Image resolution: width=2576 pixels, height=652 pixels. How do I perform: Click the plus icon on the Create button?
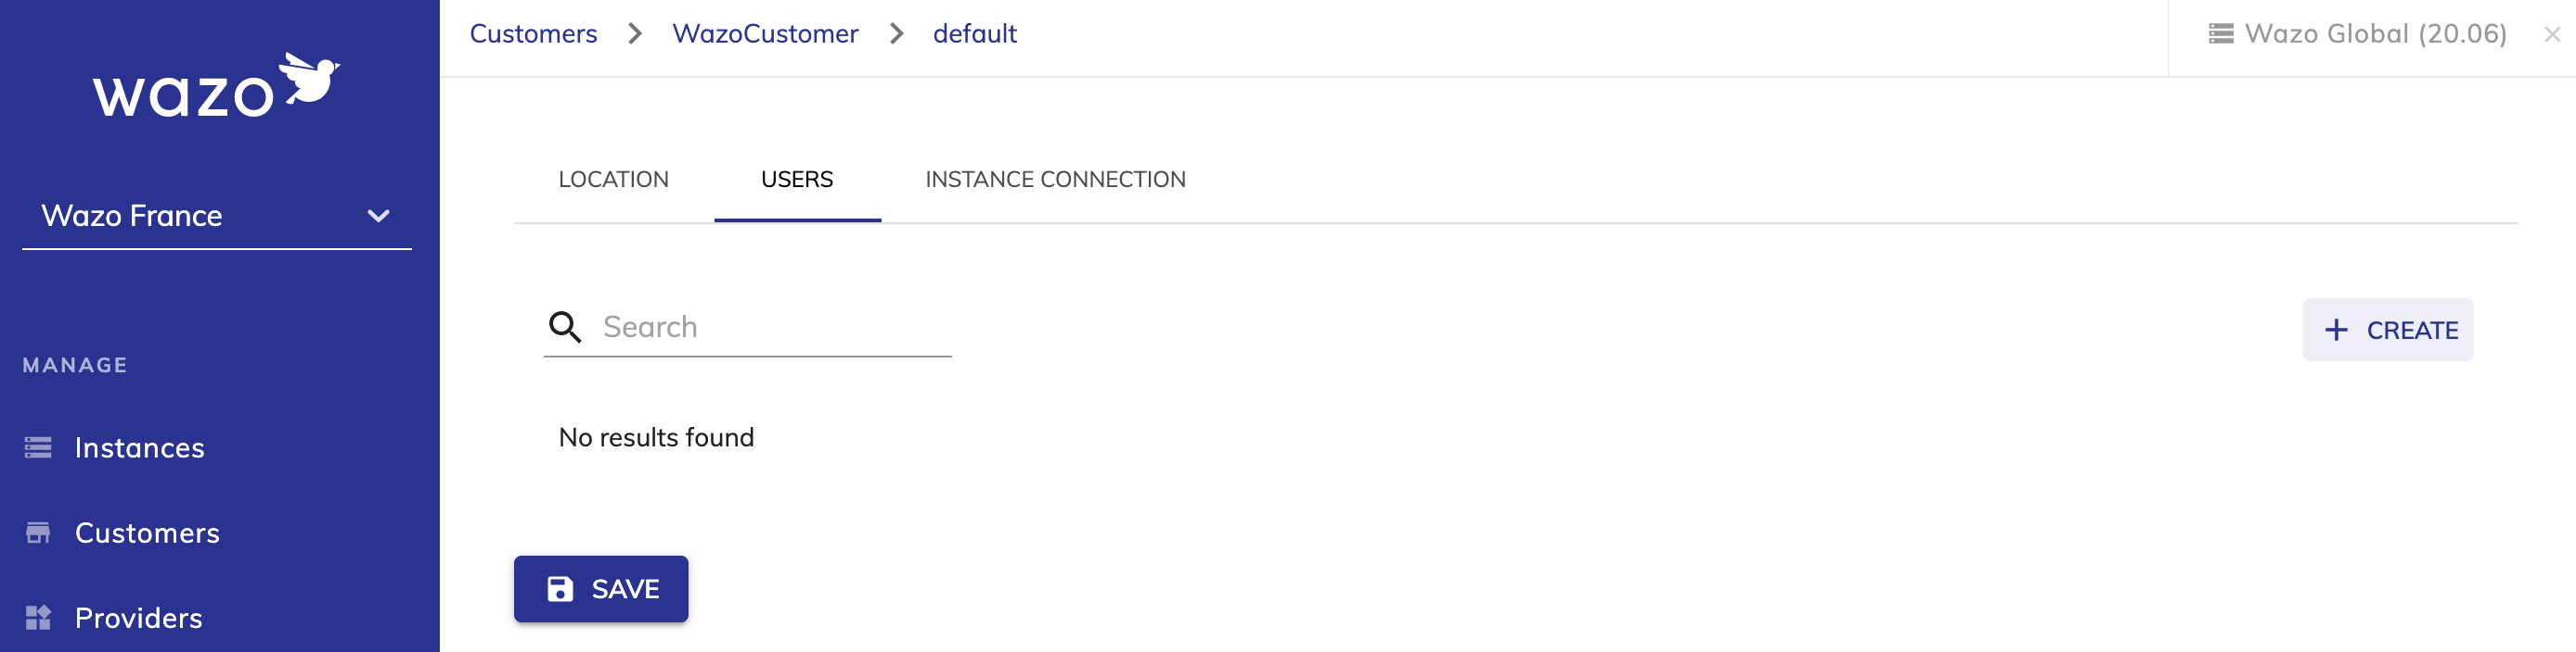(2336, 330)
